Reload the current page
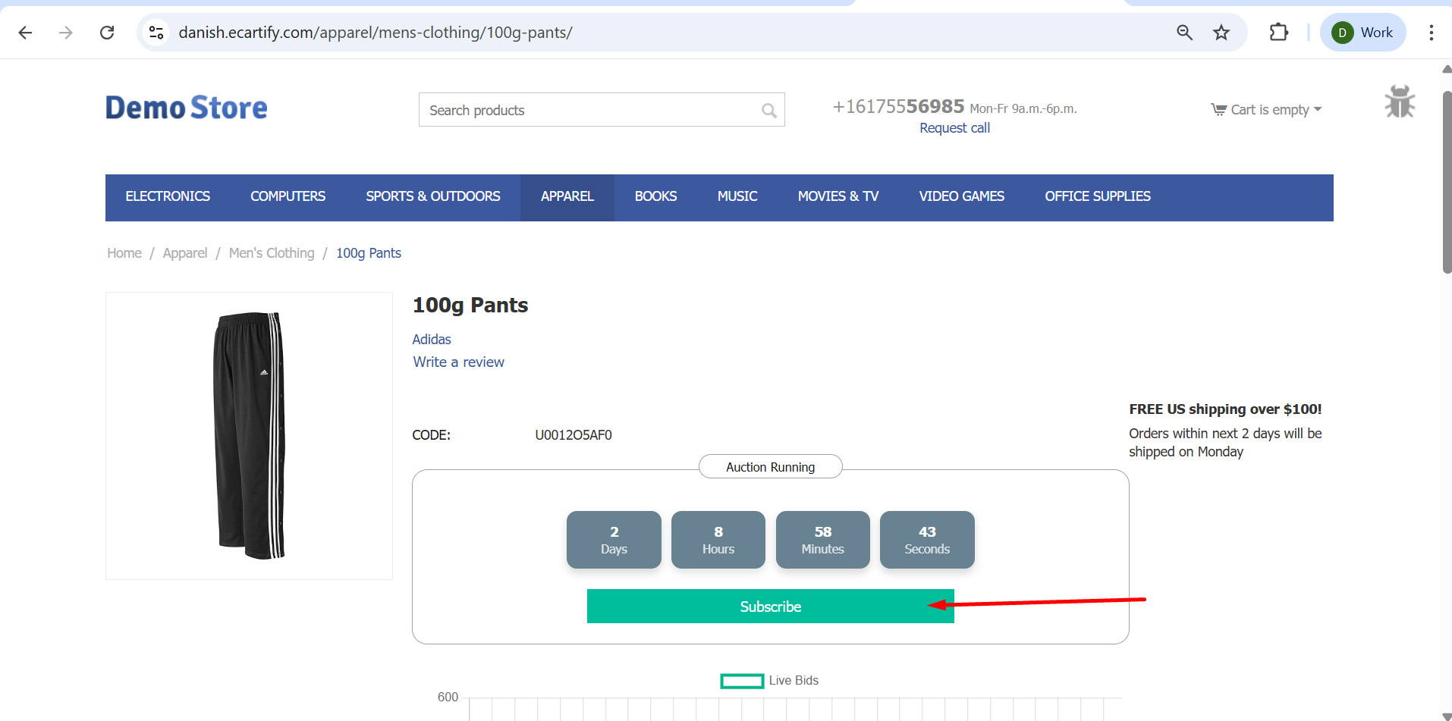The width and height of the screenshot is (1452, 721). click(x=107, y=33)
